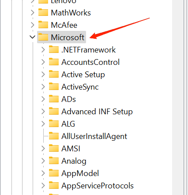Select the ADs key label
The image size is (188, 195).
pos(68,99)
